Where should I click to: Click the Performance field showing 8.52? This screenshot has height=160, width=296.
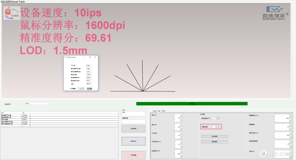[x=89, y=81]
